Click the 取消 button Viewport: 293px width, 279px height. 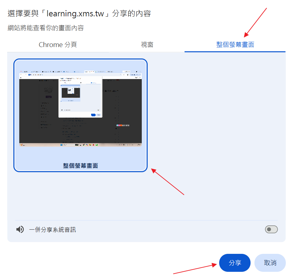(x=270, y=263)
